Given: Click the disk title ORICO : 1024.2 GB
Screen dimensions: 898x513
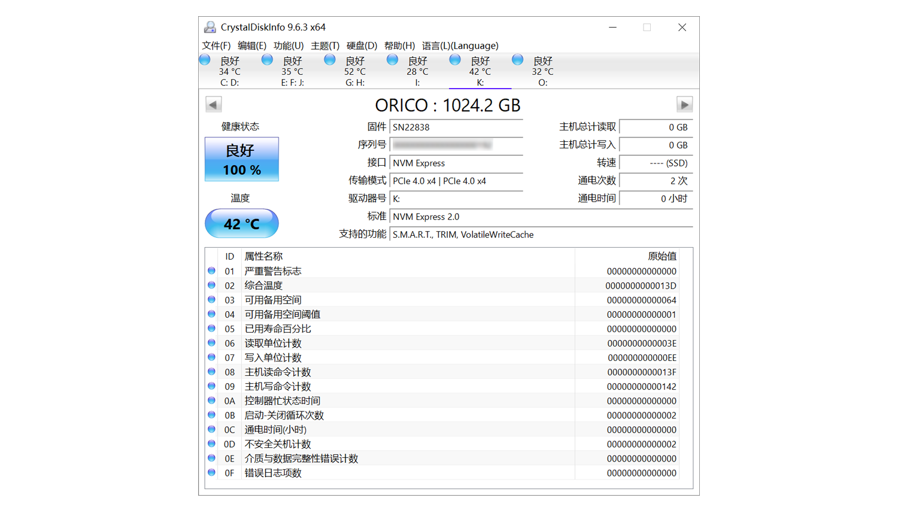Looking at the screenshot, I should 448,105.
